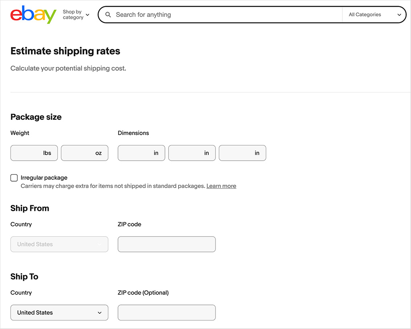Open the Ship To country dropdown

coord(59,313)
